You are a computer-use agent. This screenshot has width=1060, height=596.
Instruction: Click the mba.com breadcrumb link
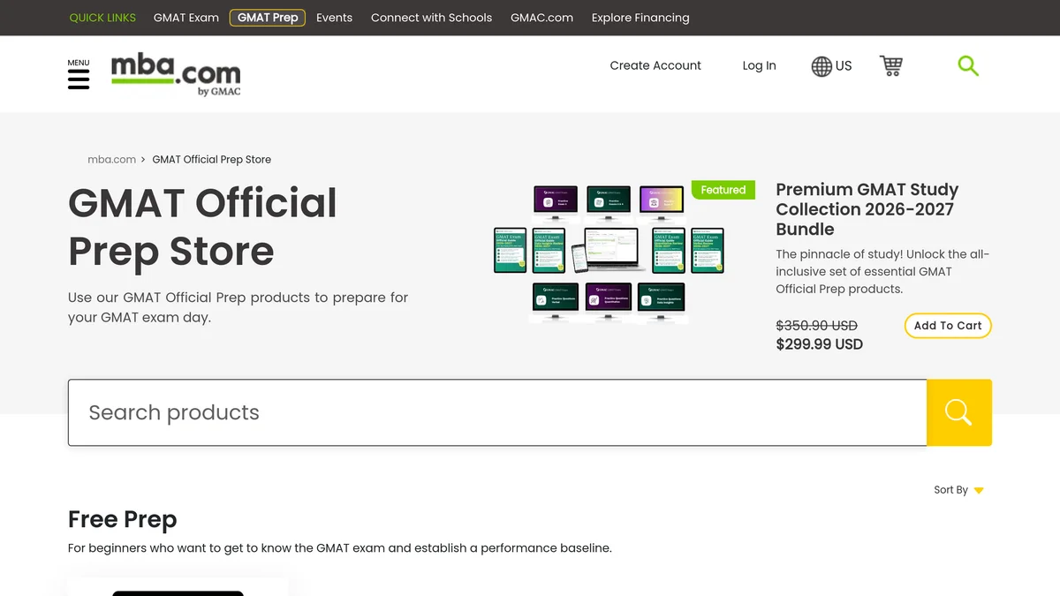112,160
